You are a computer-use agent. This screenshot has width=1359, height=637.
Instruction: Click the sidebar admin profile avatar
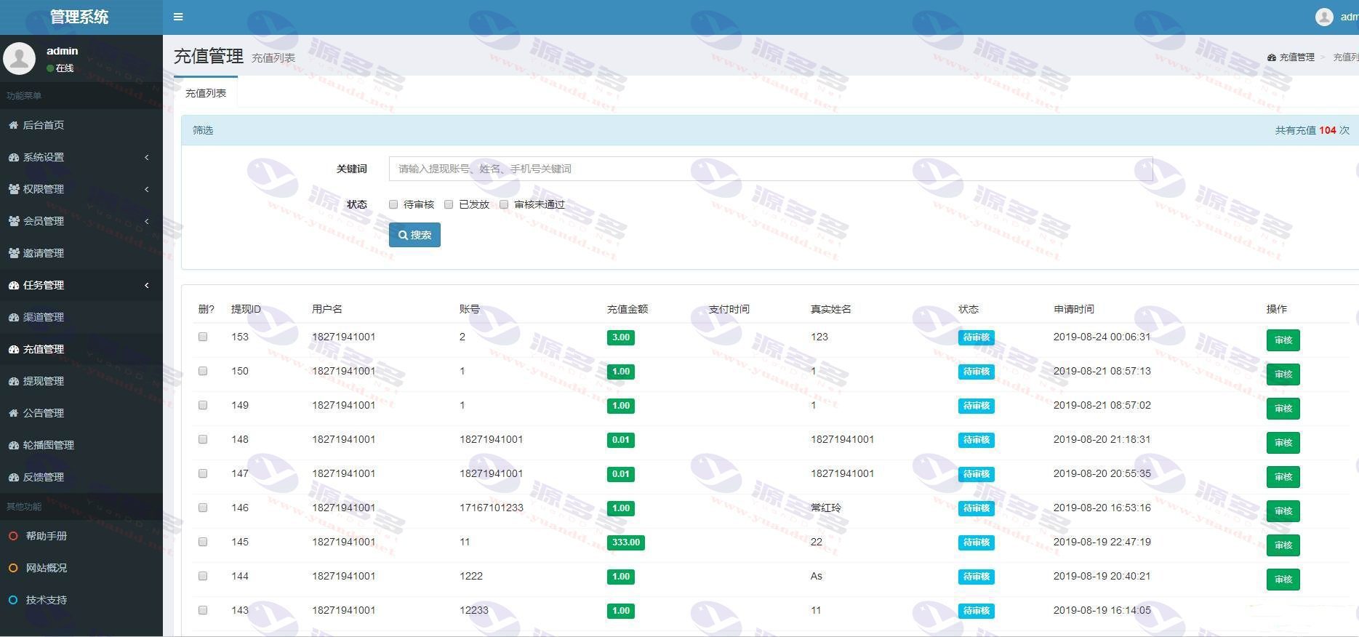[20, 58]
